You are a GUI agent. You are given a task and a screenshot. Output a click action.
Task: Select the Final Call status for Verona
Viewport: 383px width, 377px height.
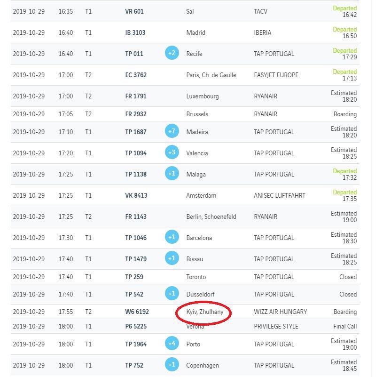345,326
